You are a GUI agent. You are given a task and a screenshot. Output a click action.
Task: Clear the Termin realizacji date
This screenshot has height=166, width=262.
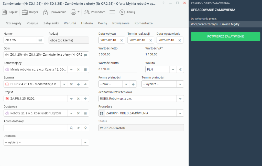pyautogui.click(x=150, y=40)
